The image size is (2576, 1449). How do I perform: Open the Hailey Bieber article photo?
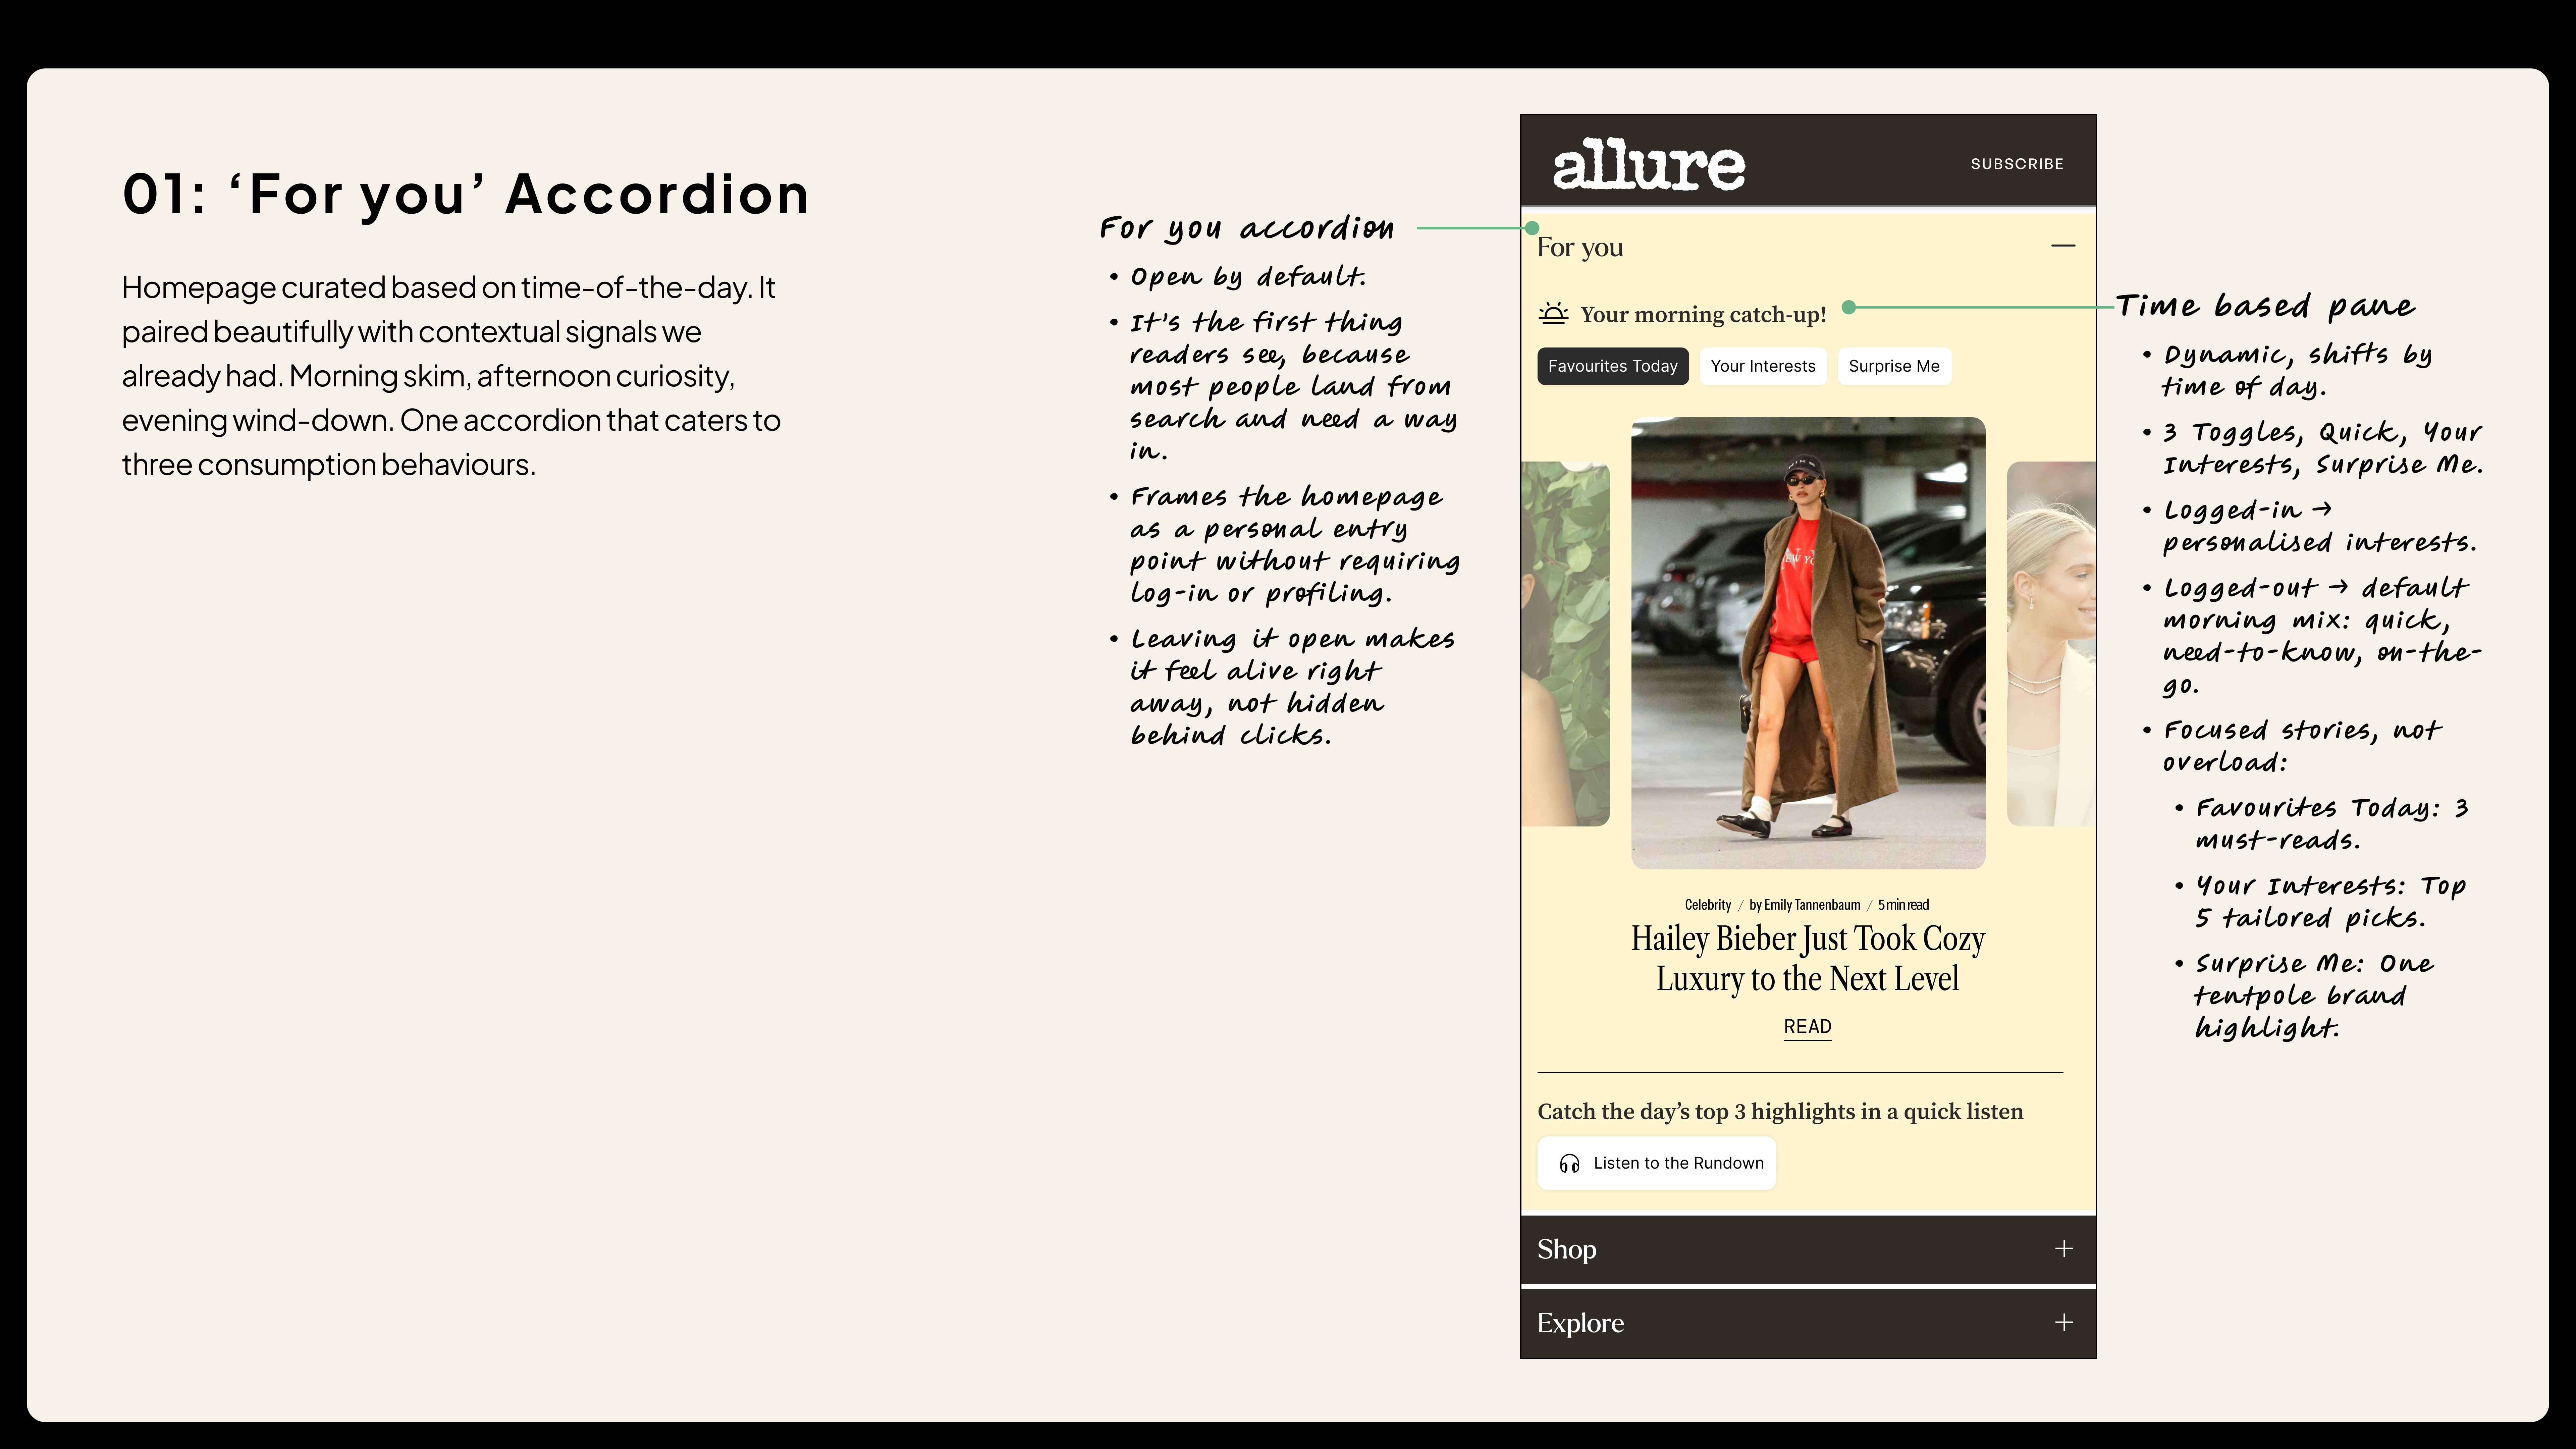1808,643
